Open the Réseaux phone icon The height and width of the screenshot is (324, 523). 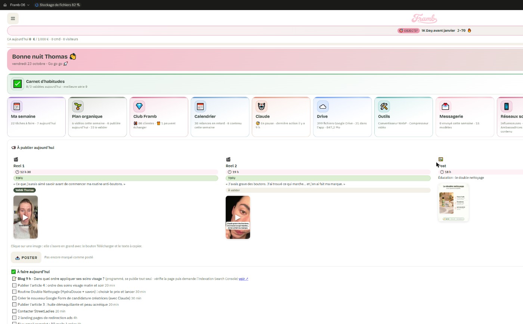(x=506, y=106)
